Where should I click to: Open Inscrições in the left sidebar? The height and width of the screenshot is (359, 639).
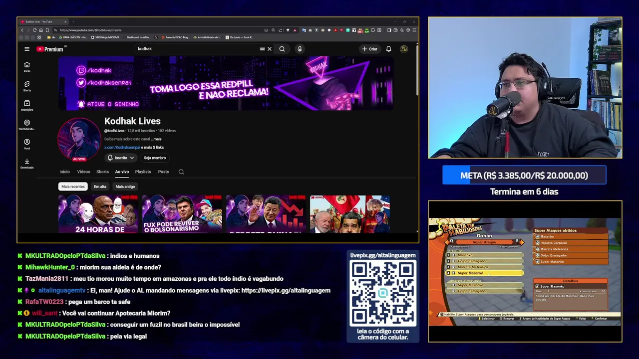(x=27, y=105)
